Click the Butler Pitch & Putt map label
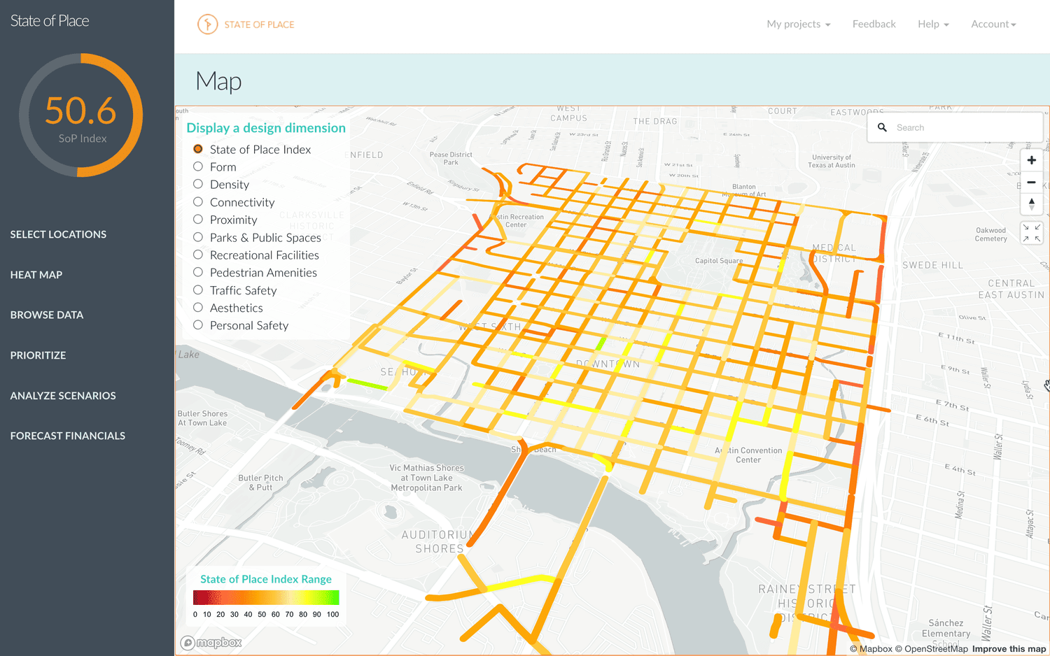The height and width of the screenshot is (656, 1050). 260,483
